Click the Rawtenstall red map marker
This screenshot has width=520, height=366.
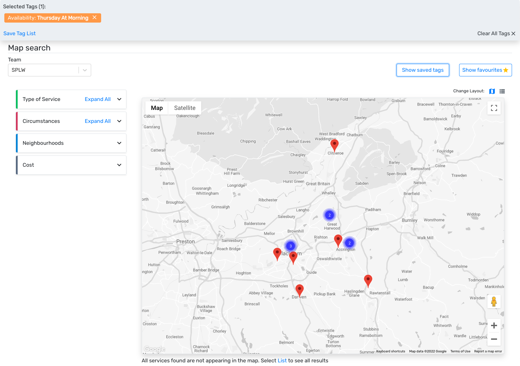pos(368,280)
